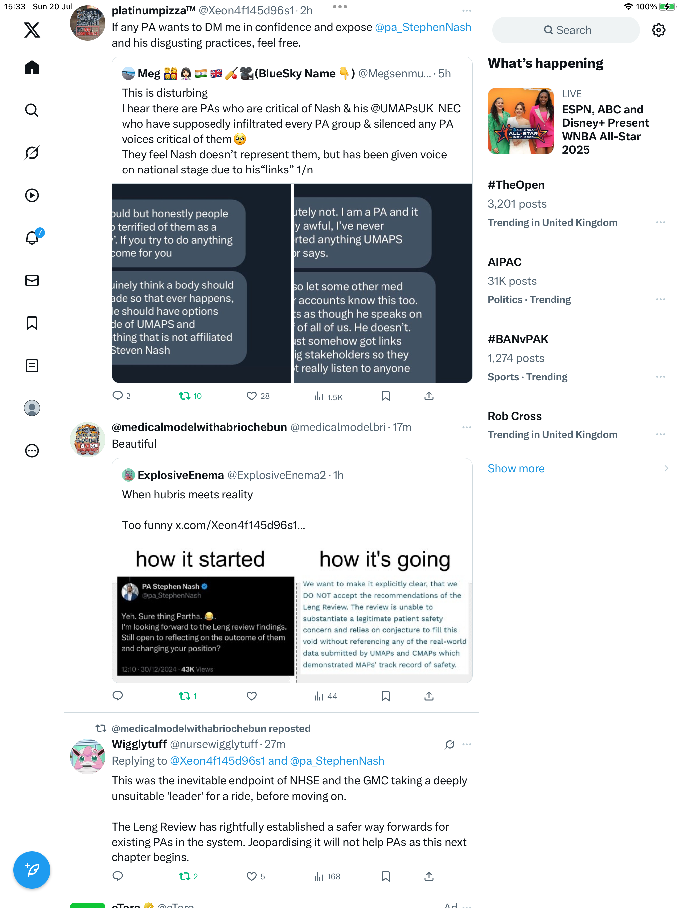The image size is (680, 908).
Task: Open more options for platinumpizza post
Action: pyautogui.click(x=467, y=11)
